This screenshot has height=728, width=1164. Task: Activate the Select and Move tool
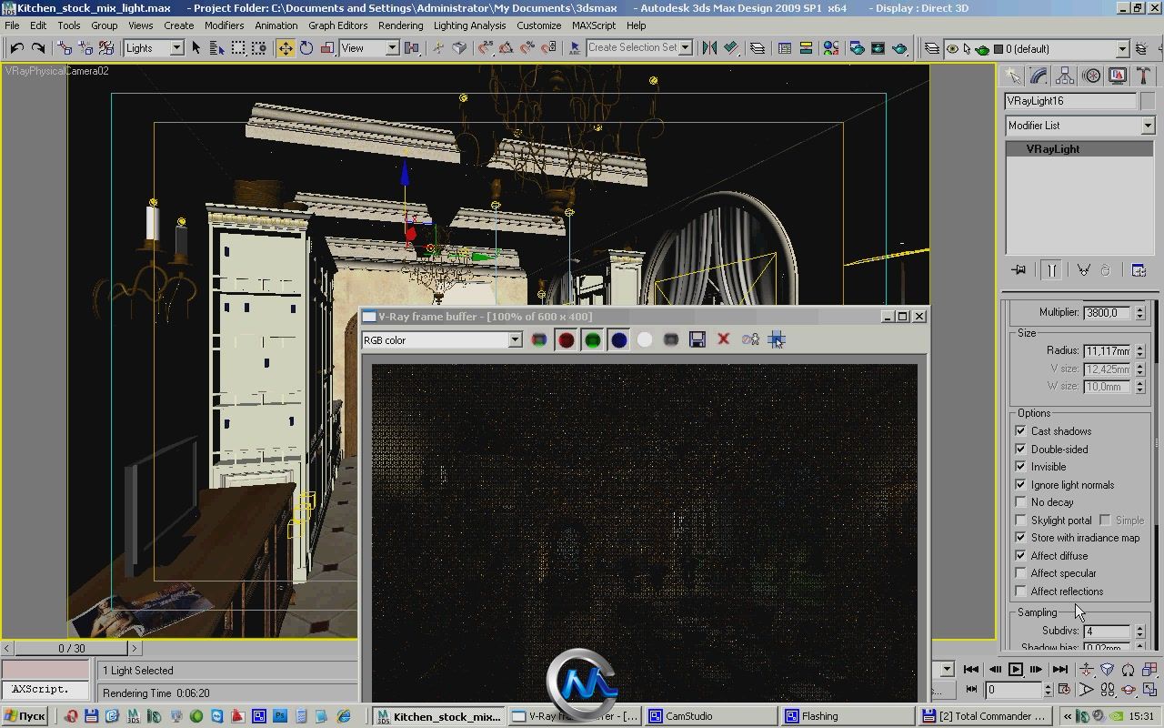[x=286, y=48]
